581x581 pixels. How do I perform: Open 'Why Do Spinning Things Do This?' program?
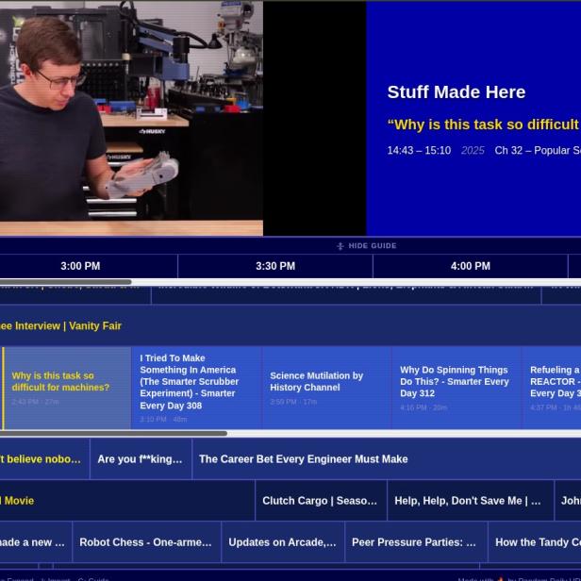[x=456, y=388]
